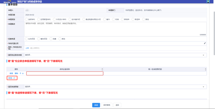
Task: Select the 发明专利 radio option
Action: pos(26,19)
